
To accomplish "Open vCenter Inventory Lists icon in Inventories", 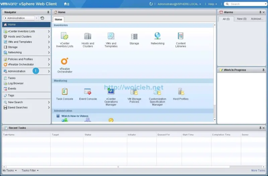I will point(65,36).
